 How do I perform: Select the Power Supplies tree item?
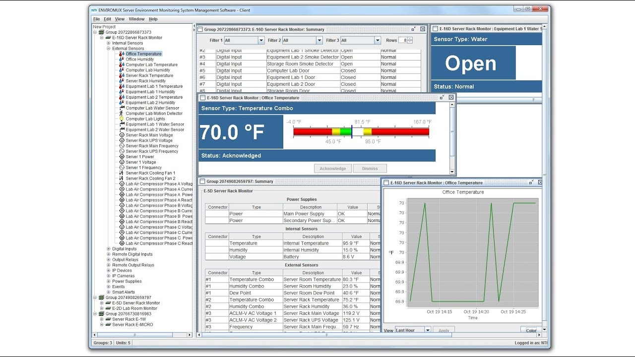127,281
